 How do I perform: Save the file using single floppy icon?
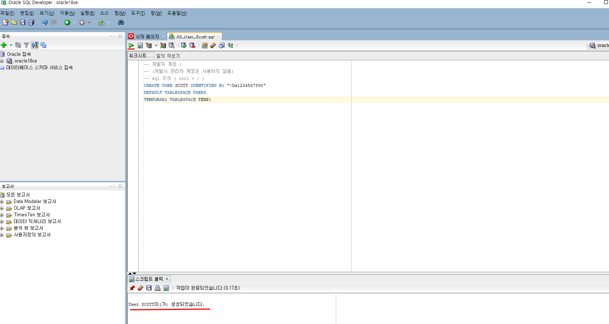pyautogui.click(x=23, y=23)
